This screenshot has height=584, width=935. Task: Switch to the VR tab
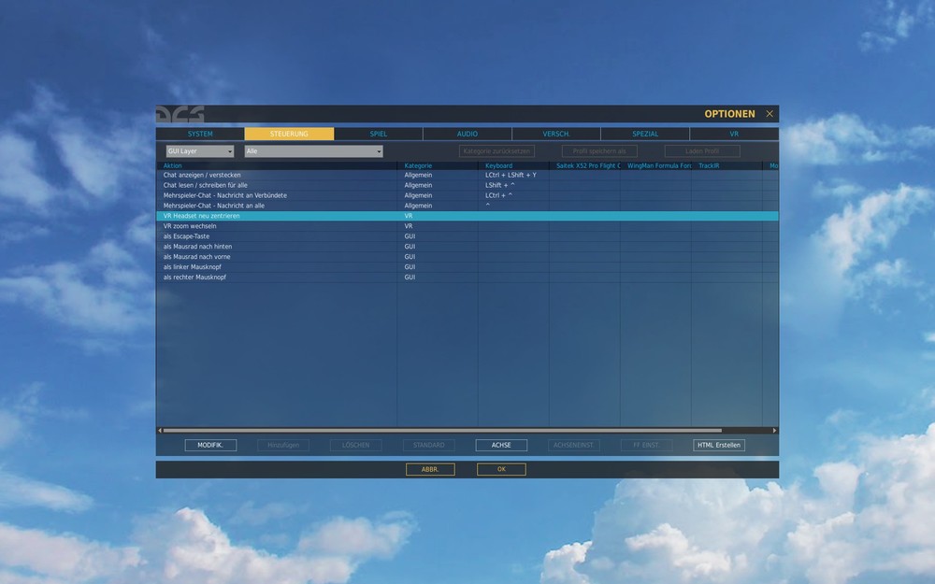734,134
